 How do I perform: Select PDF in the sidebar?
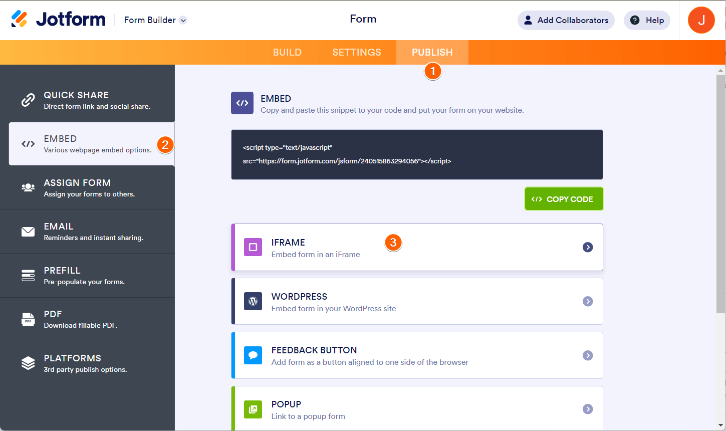pyautogui.click(x=87, y=319)
